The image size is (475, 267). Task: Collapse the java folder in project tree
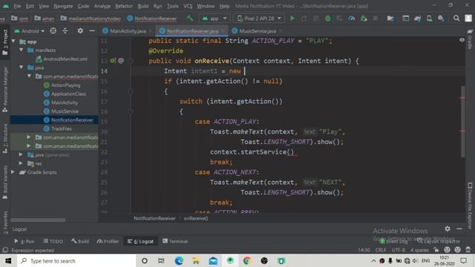(22, 67)
